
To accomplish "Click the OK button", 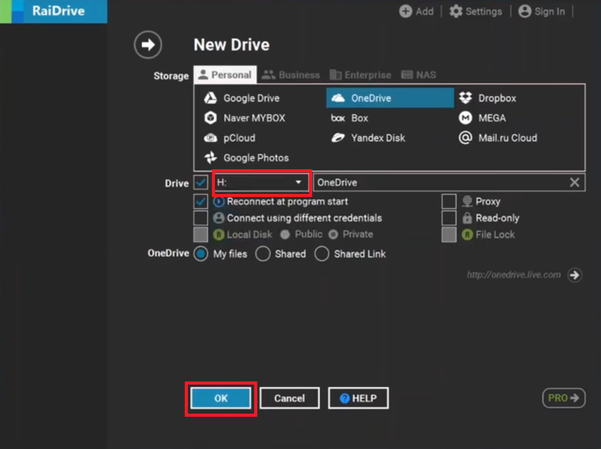I will 221,398.
